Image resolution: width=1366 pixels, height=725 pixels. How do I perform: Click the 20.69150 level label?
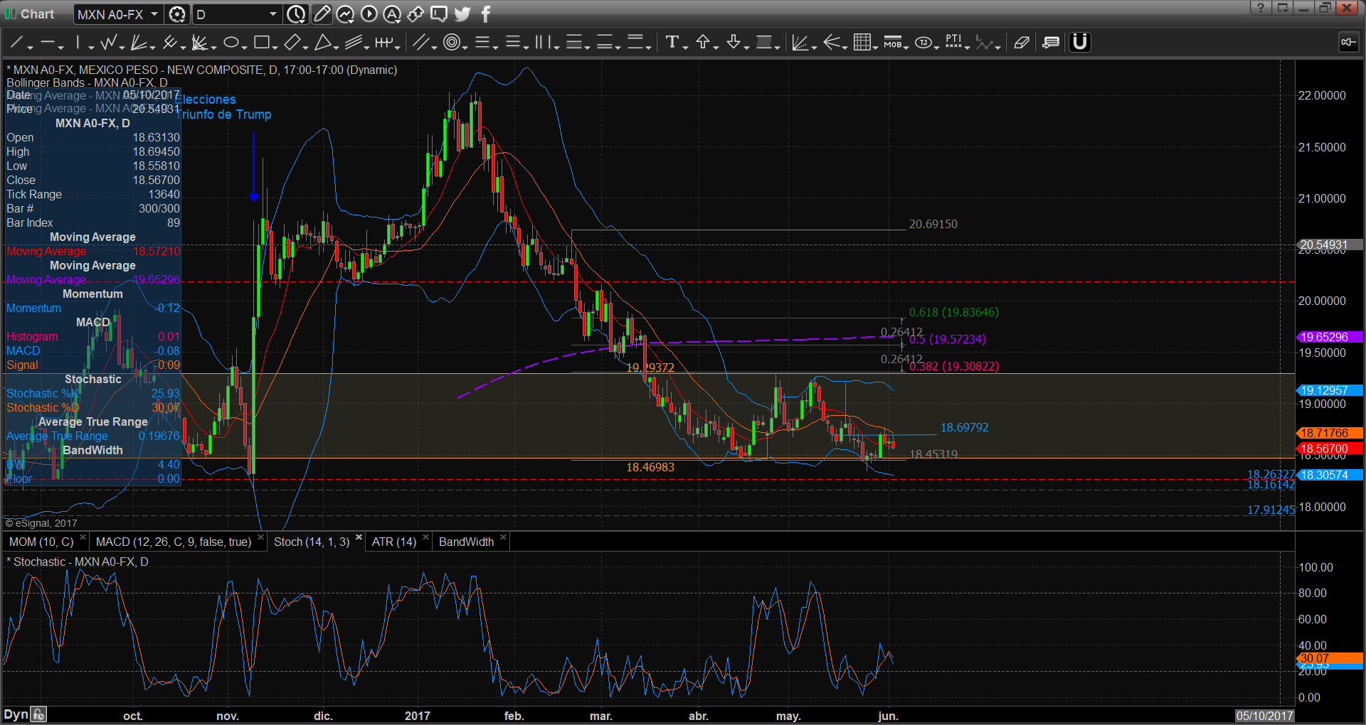pyautogui.click(x=933, y=224)
